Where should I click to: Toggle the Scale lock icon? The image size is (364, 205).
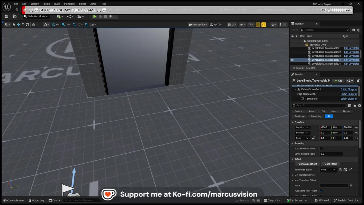pos(313,138)
